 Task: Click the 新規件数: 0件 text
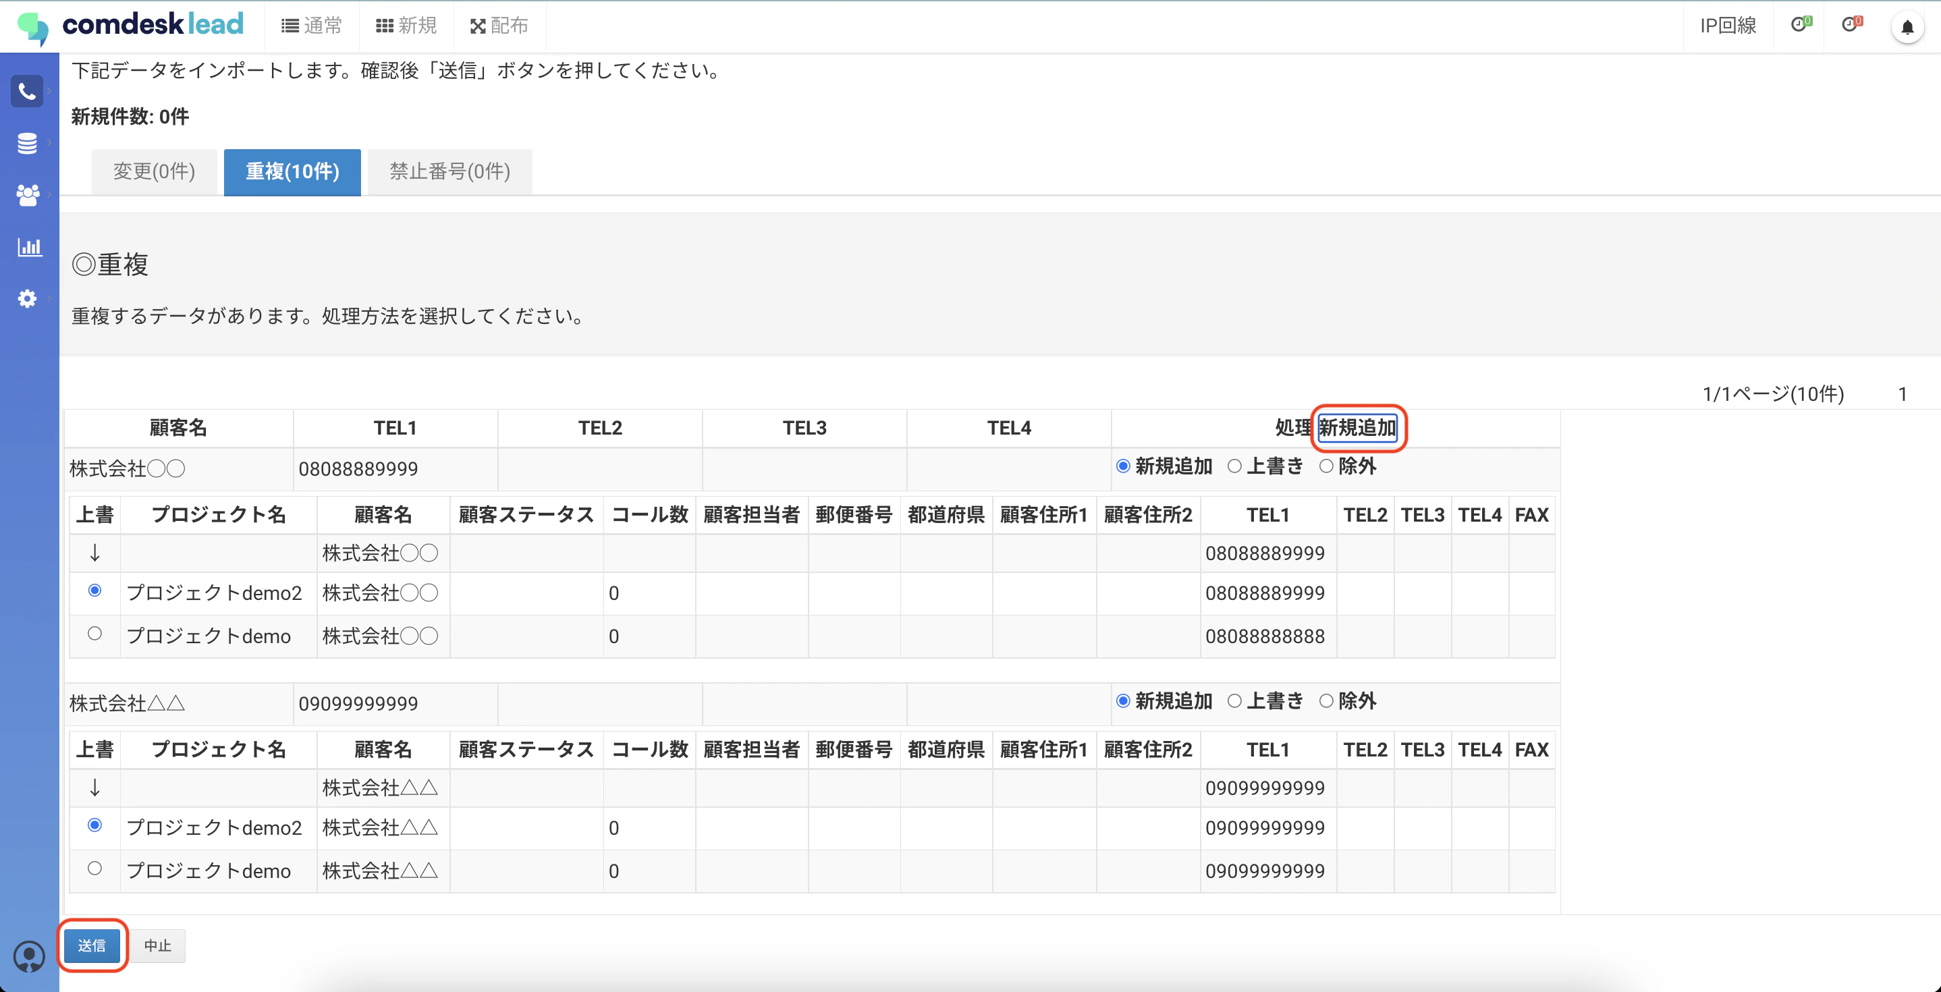point(130,117)
